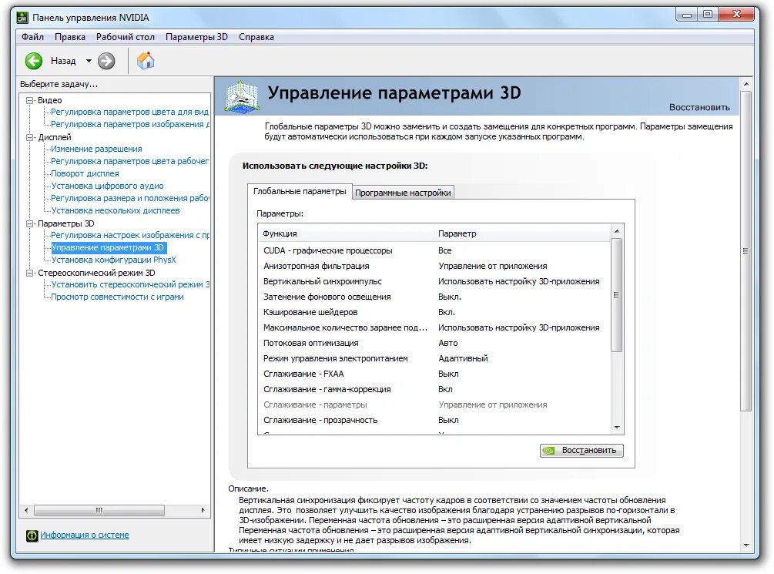The image size is (774, 574).
Task: Open Регулировка параметров цвета рабочего стола
Action: pyautogui.click(x=129, y=162)
